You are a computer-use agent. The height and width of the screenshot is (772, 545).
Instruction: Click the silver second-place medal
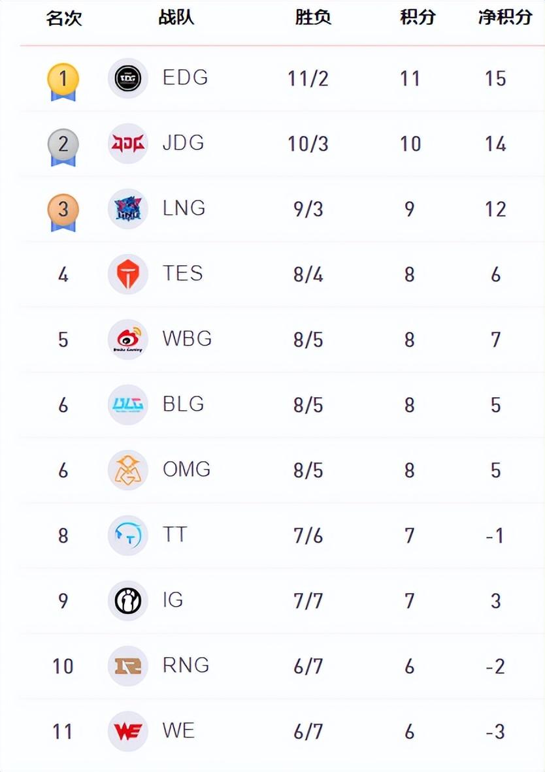(x=63, y=147)
